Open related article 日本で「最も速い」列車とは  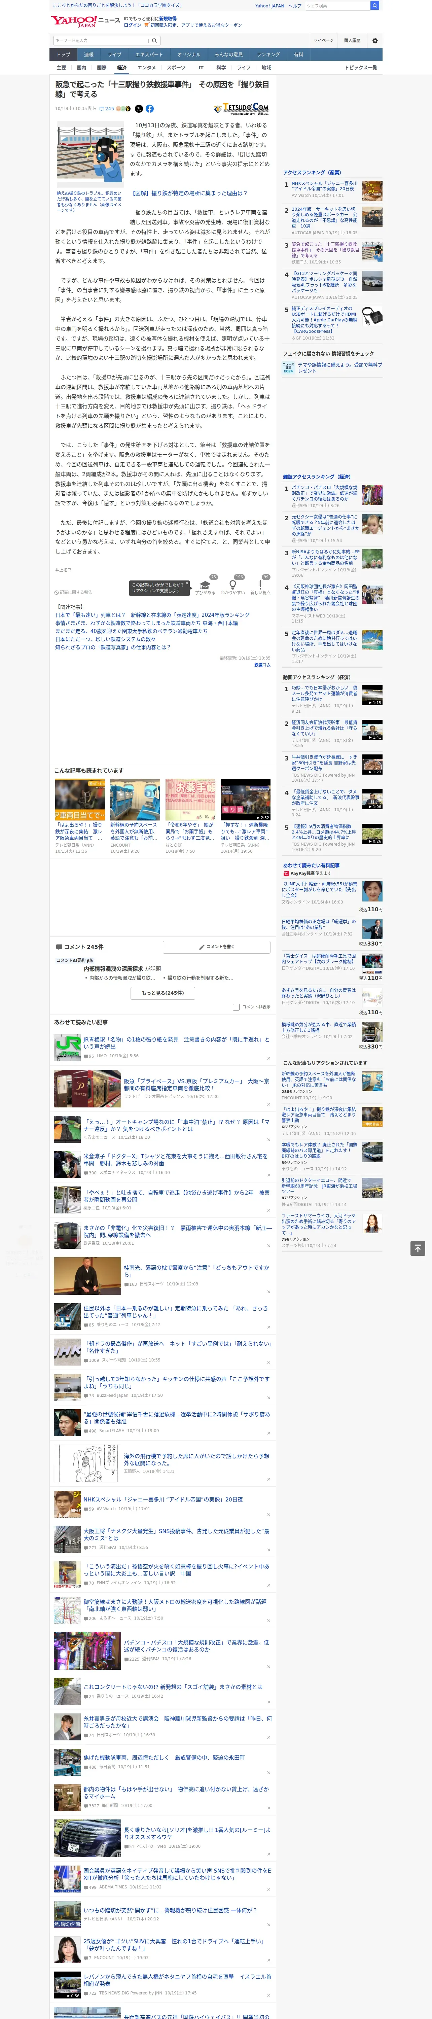[x=152, y=615]
